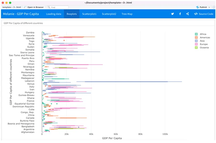Click the 'Venezuela' axis label
The width and height of the screenshot is (216, 143).
(x=29, y=35)
